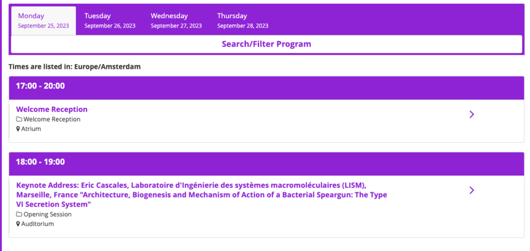Image resolution: width=530 pixels, height=251 pixels.
Task: Select the Auditorium location text
Action: click(38, 224)
